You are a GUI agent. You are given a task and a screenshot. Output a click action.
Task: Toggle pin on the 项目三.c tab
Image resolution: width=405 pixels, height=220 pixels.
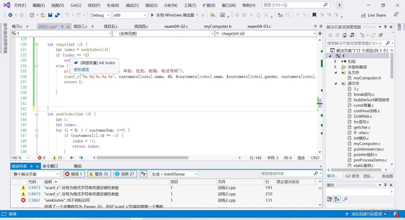coord(92,26)
